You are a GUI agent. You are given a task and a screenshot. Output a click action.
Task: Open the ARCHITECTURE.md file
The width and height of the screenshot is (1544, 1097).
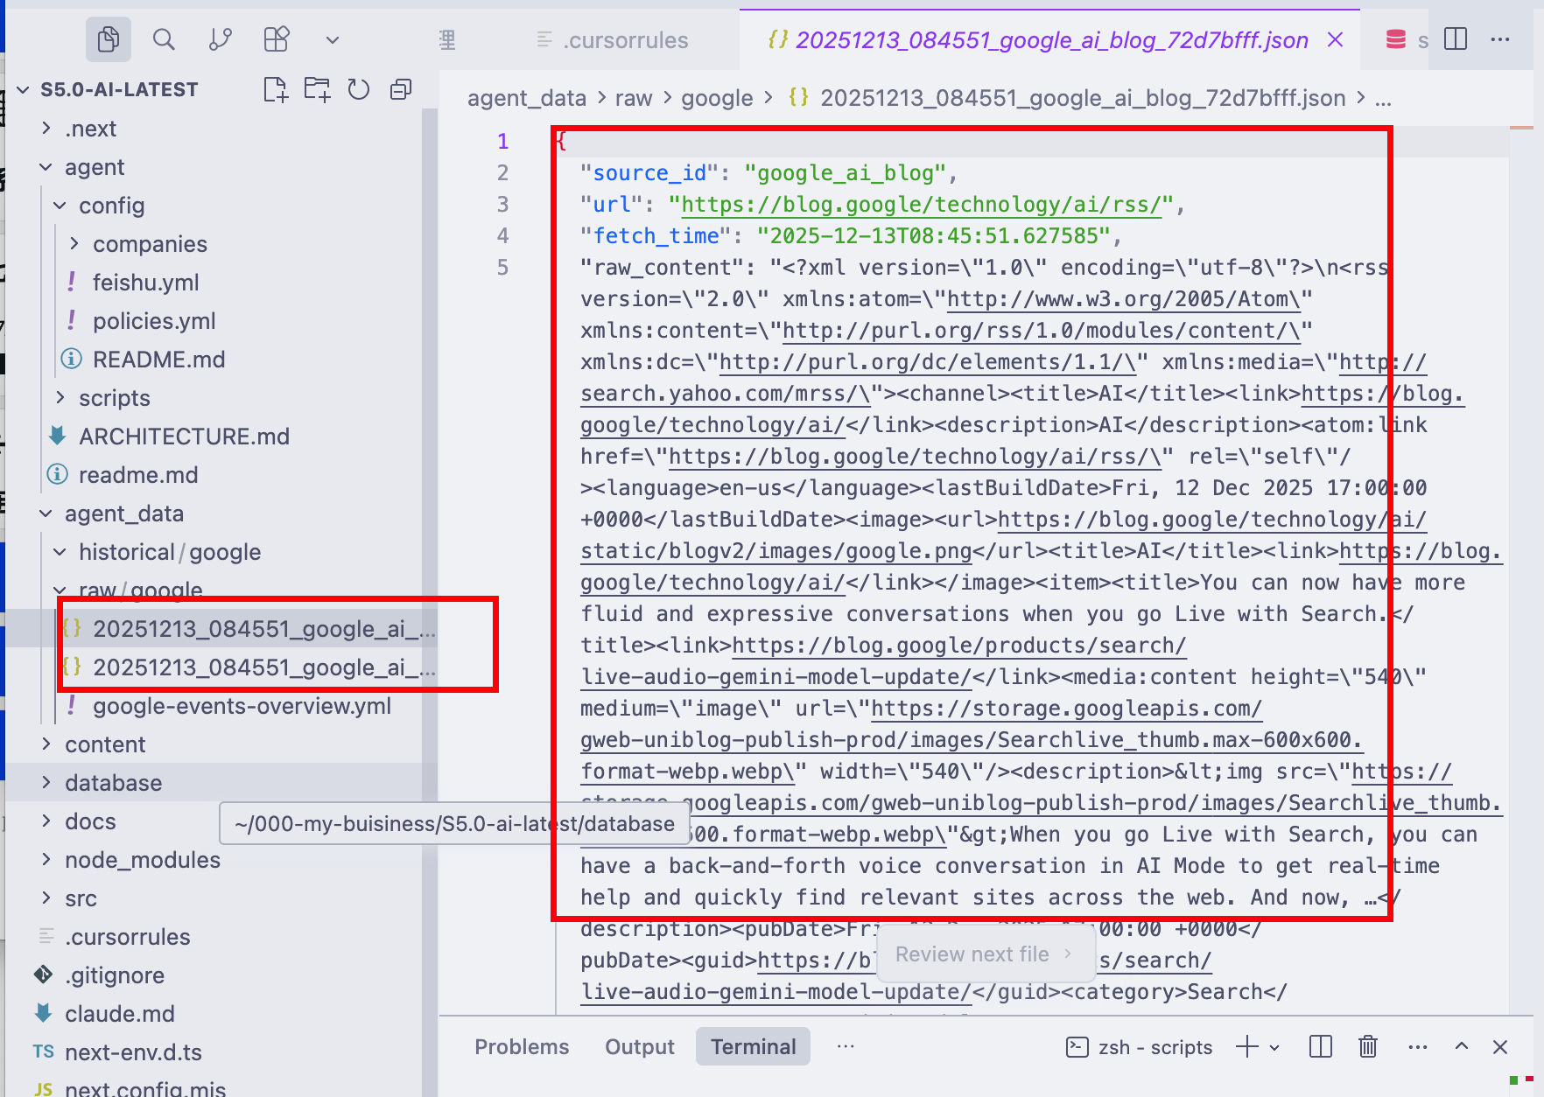184,437
